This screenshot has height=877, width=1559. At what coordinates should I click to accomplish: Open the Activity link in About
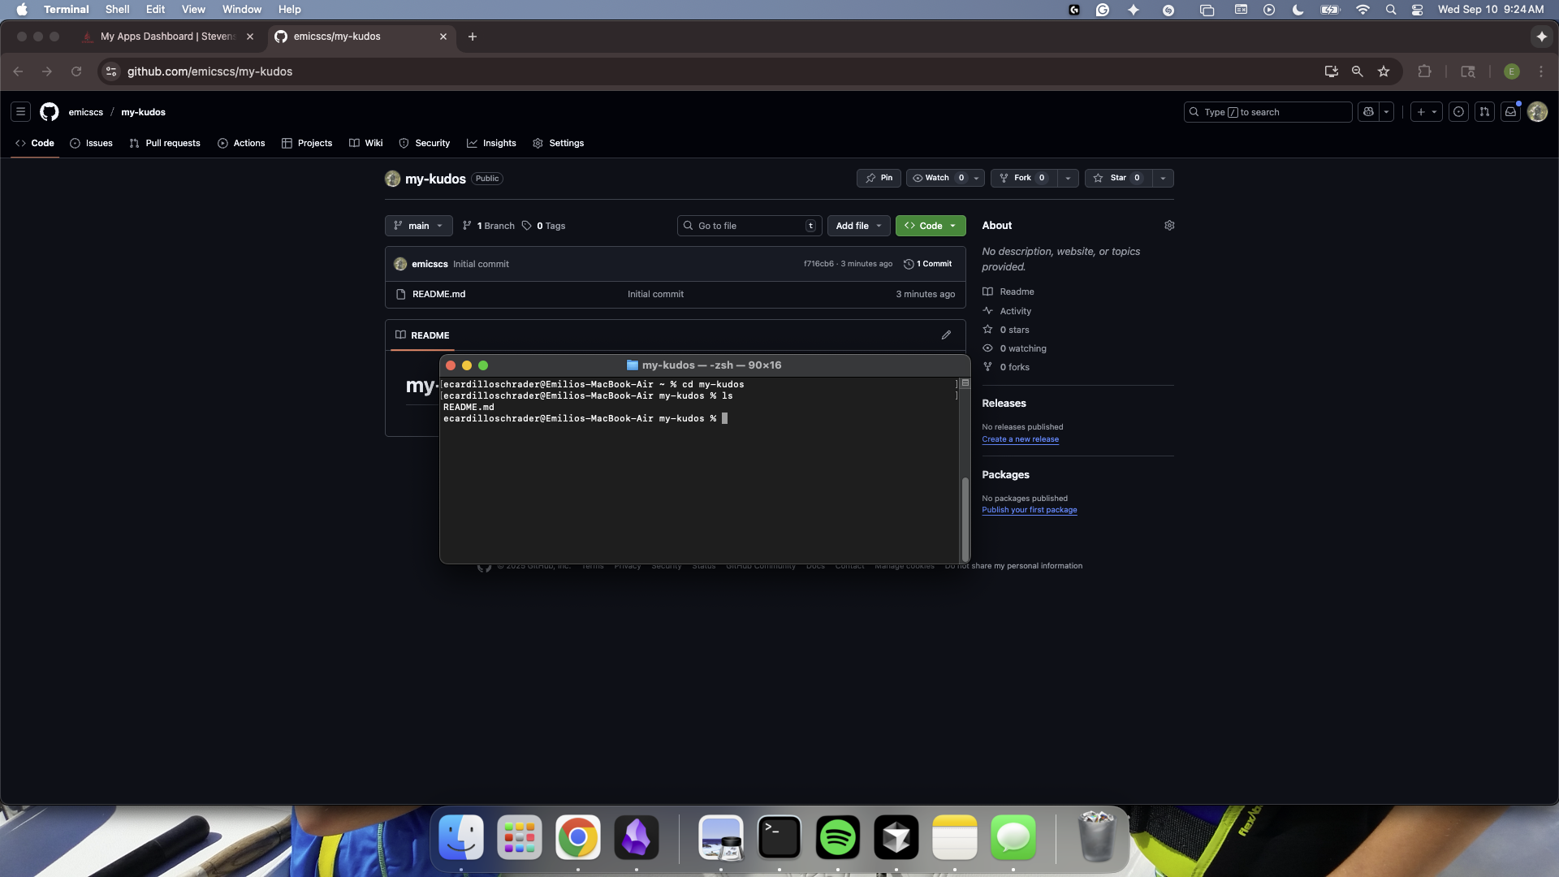[x=1015, y=311]
